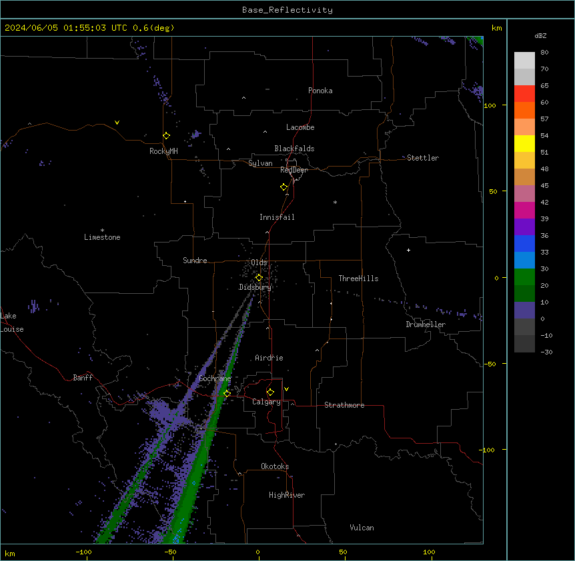Click the asterisk marker above Limestone

(x=102, y=230)
